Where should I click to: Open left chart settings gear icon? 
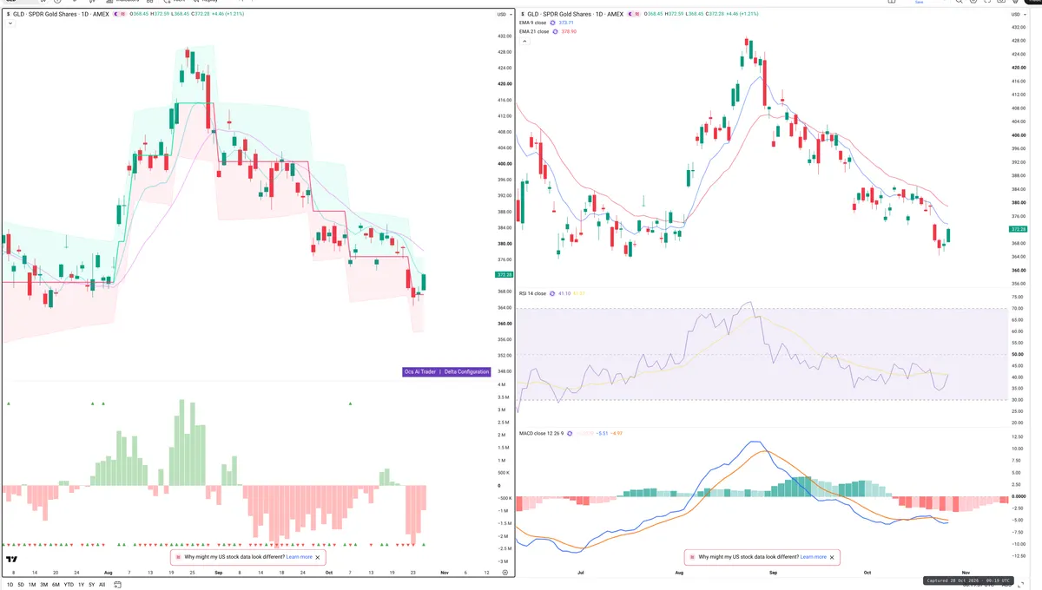coord(505,573)
